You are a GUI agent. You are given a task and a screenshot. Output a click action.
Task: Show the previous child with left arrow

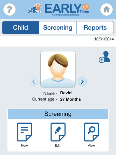tap(34, 82)
